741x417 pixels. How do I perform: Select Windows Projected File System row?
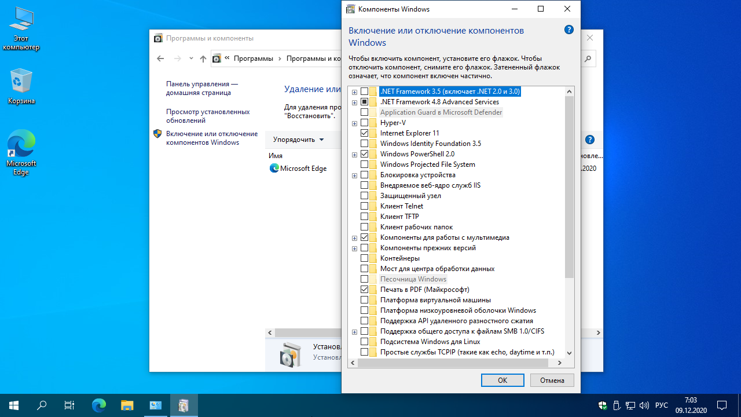[x=427, y=164]
